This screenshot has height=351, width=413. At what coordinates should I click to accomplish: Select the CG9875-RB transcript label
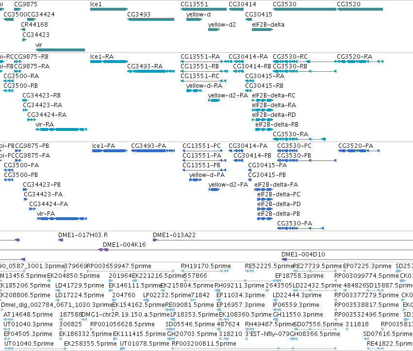[x=32, y=57]
